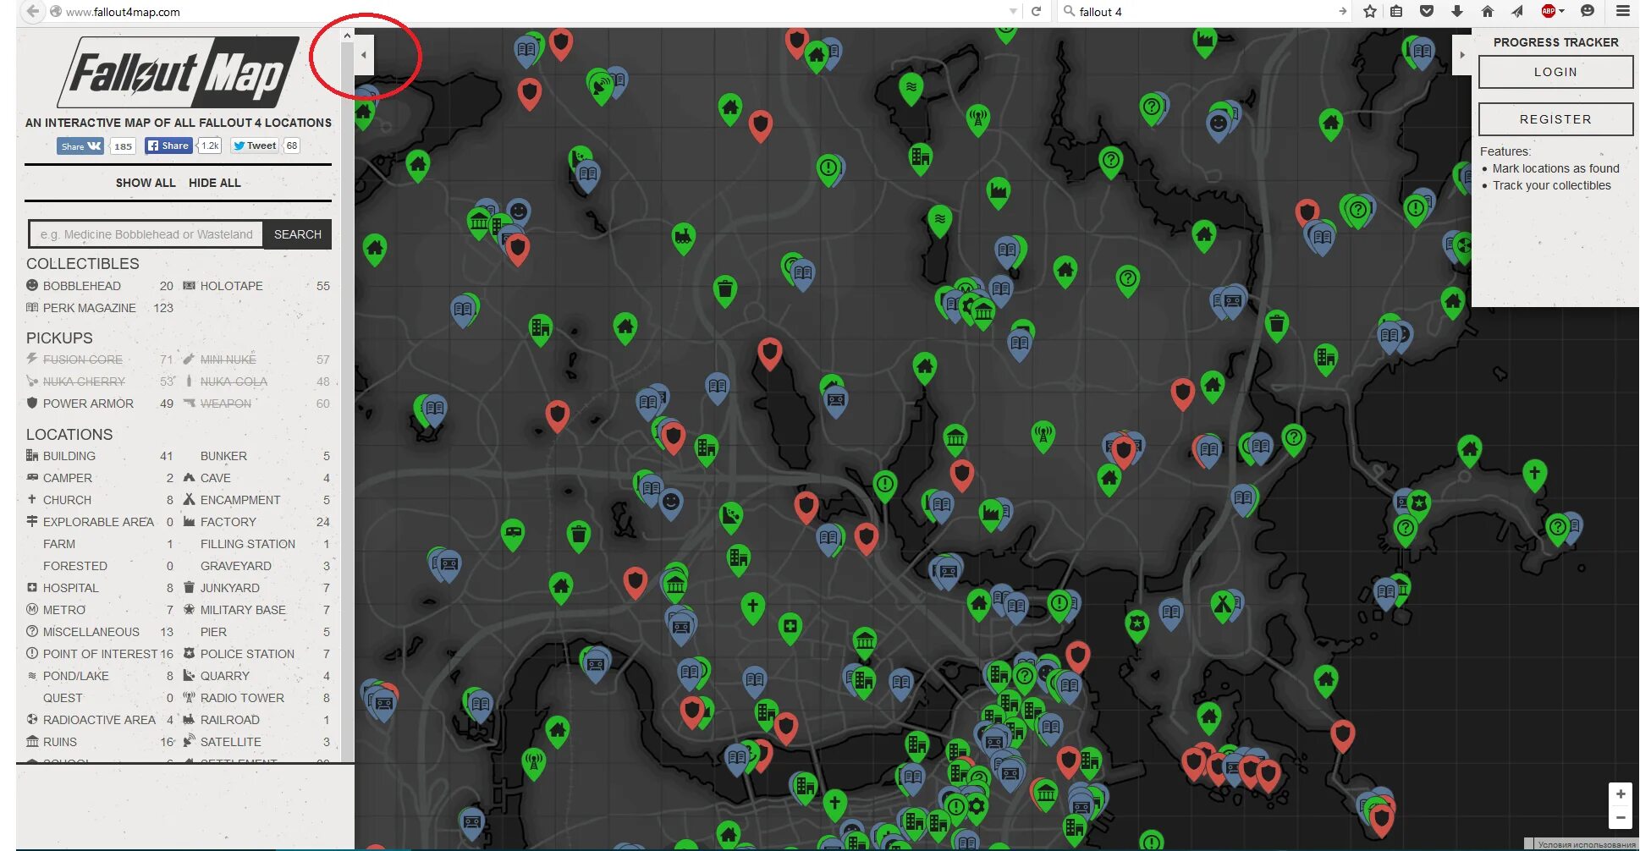Click the Login button

click(1555, 72)
